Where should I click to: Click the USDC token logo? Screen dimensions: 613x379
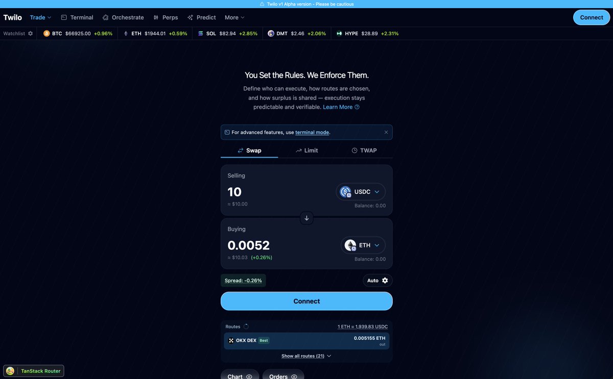(346, 192)
